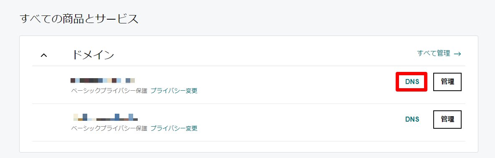Click the ドメイン section heading

[92, 55]
